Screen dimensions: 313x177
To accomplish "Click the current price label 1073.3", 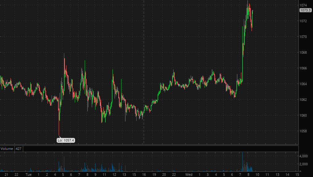I will 305,10.
